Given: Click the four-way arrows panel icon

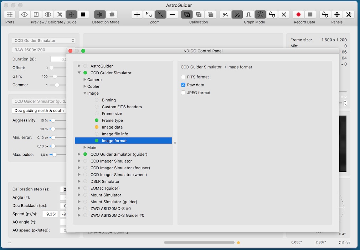Looking at the screenshot, I should point(337,15).
